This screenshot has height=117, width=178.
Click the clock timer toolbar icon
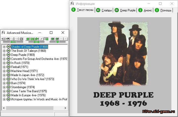21,39
